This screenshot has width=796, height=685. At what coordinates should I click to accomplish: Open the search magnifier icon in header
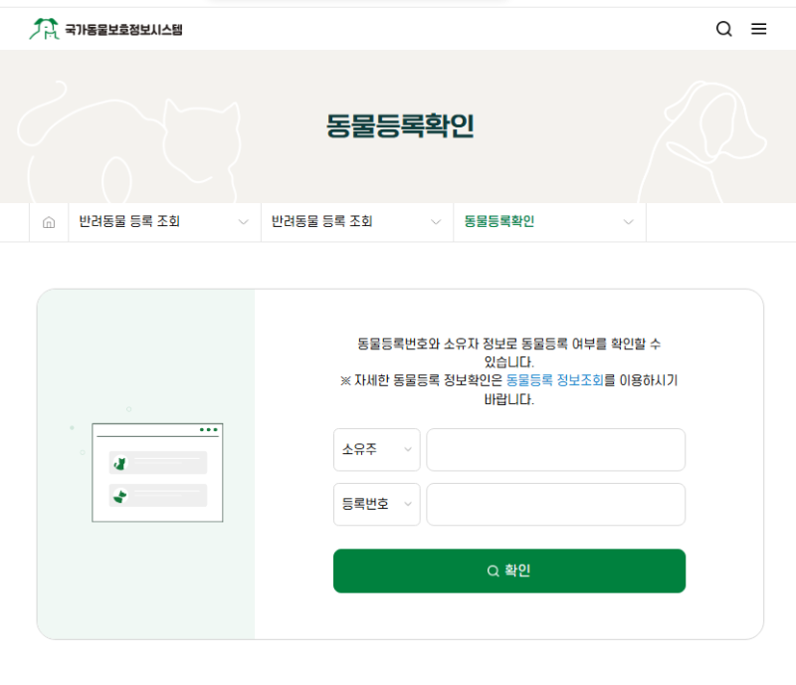[x=724, y=29]
